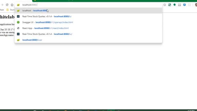Select Real-Time Stock Quotes localhost:8080/ui/ with trailing slash
The width and height of the screenshot is (197, 111).
88,34
